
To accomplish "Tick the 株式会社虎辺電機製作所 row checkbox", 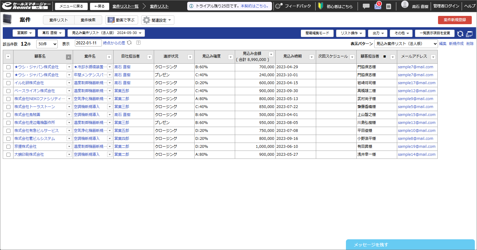I will pyautogui.click(x=8, y=123).
